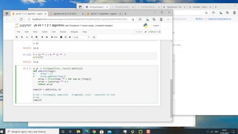Click зарегистрироваться link in back browser

pyautogui.click(x=219, y=19)
